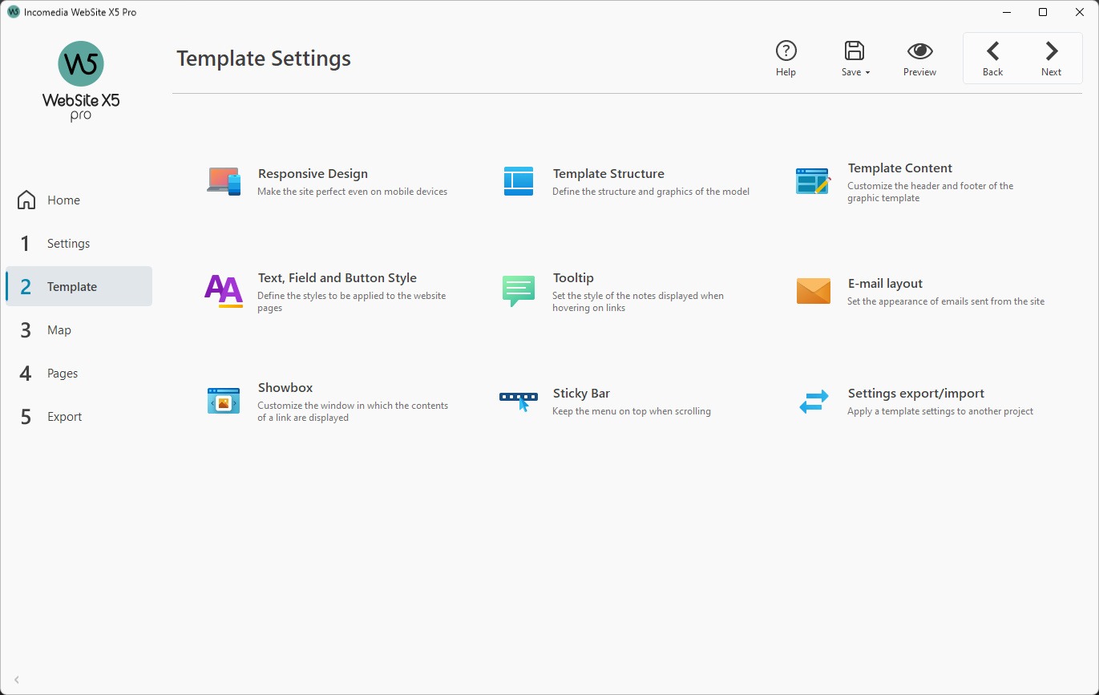Open Template Content header and footer editor

point(899,168)
